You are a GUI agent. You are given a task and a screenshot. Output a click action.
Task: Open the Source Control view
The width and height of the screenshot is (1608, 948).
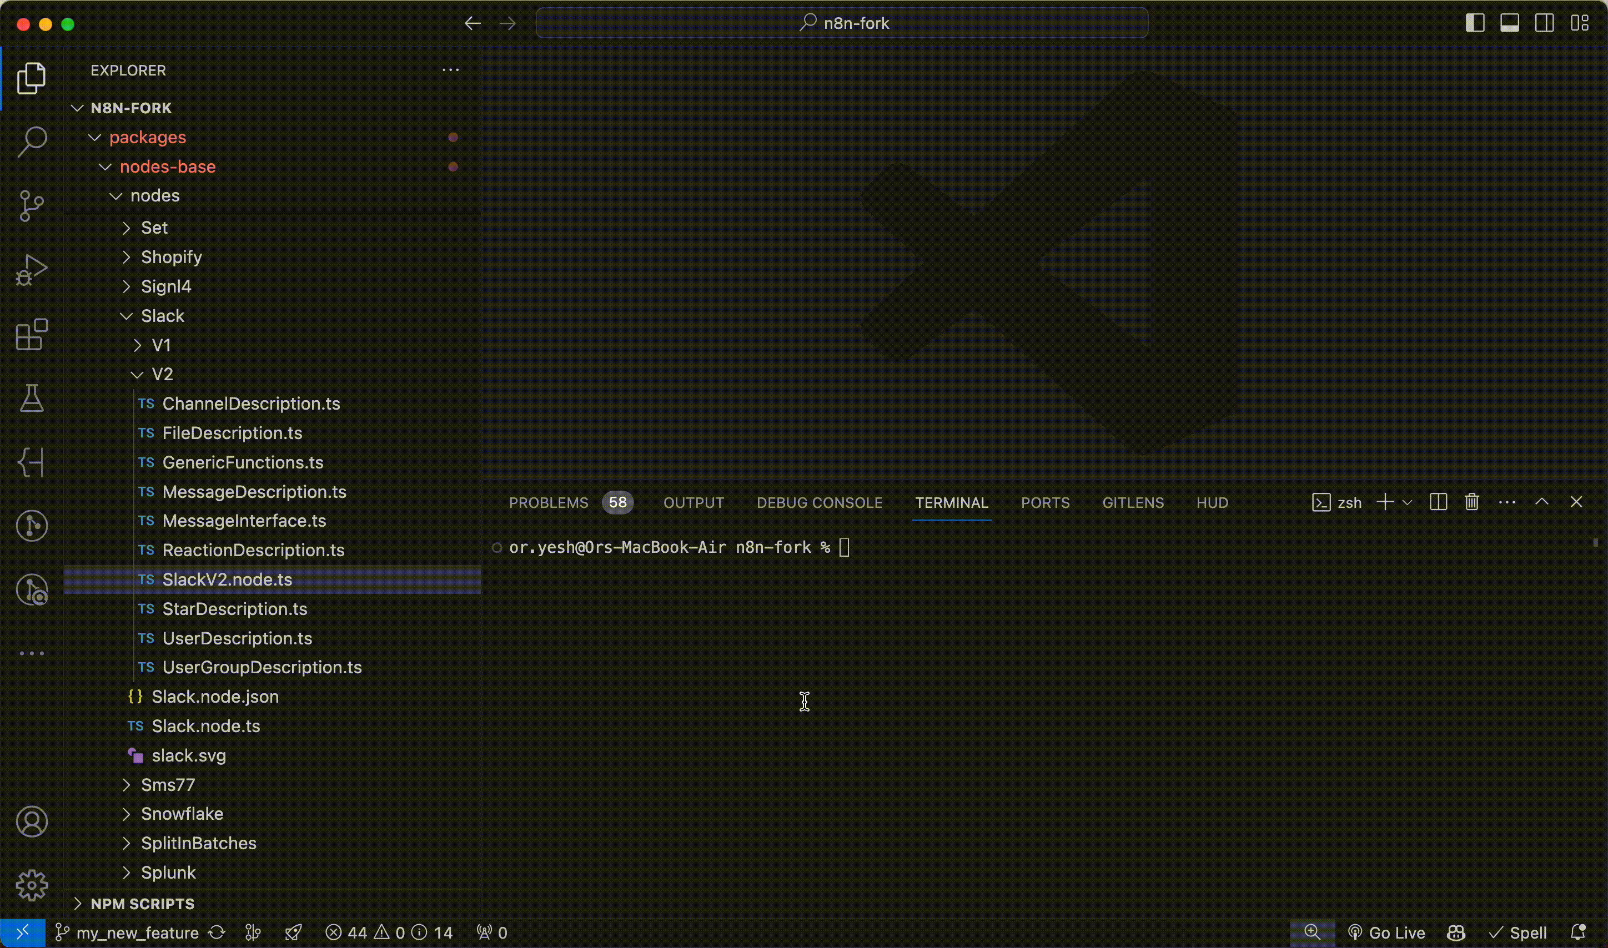pos(31,206)
